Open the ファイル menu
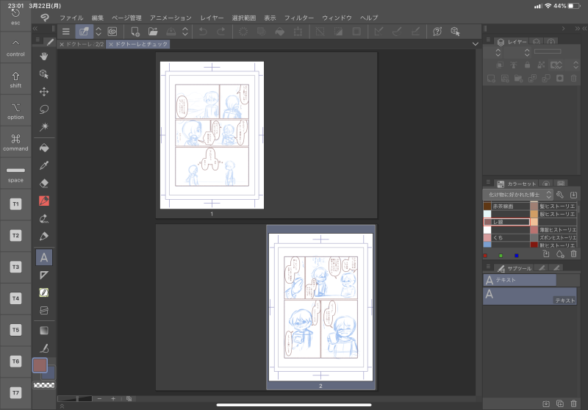 71,17
